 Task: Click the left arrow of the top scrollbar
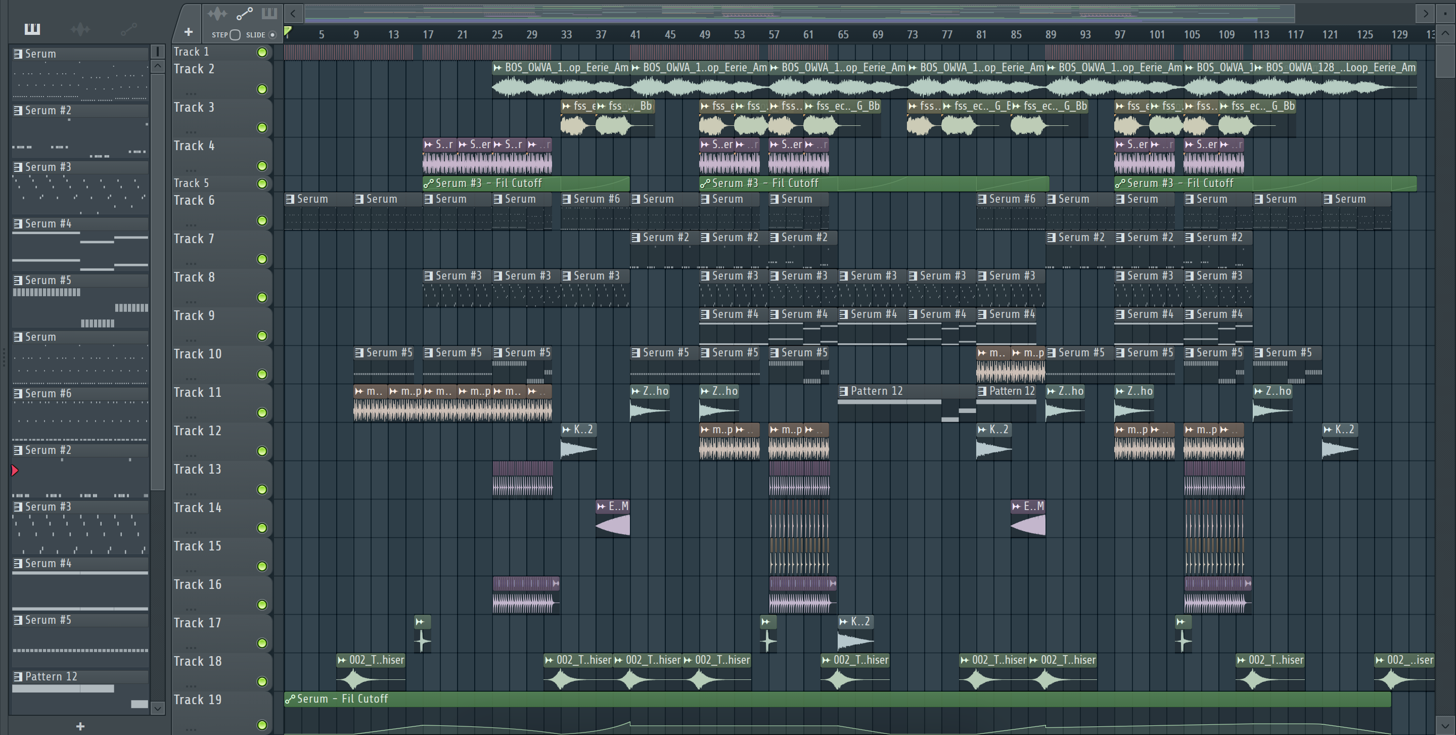[293, 13]
